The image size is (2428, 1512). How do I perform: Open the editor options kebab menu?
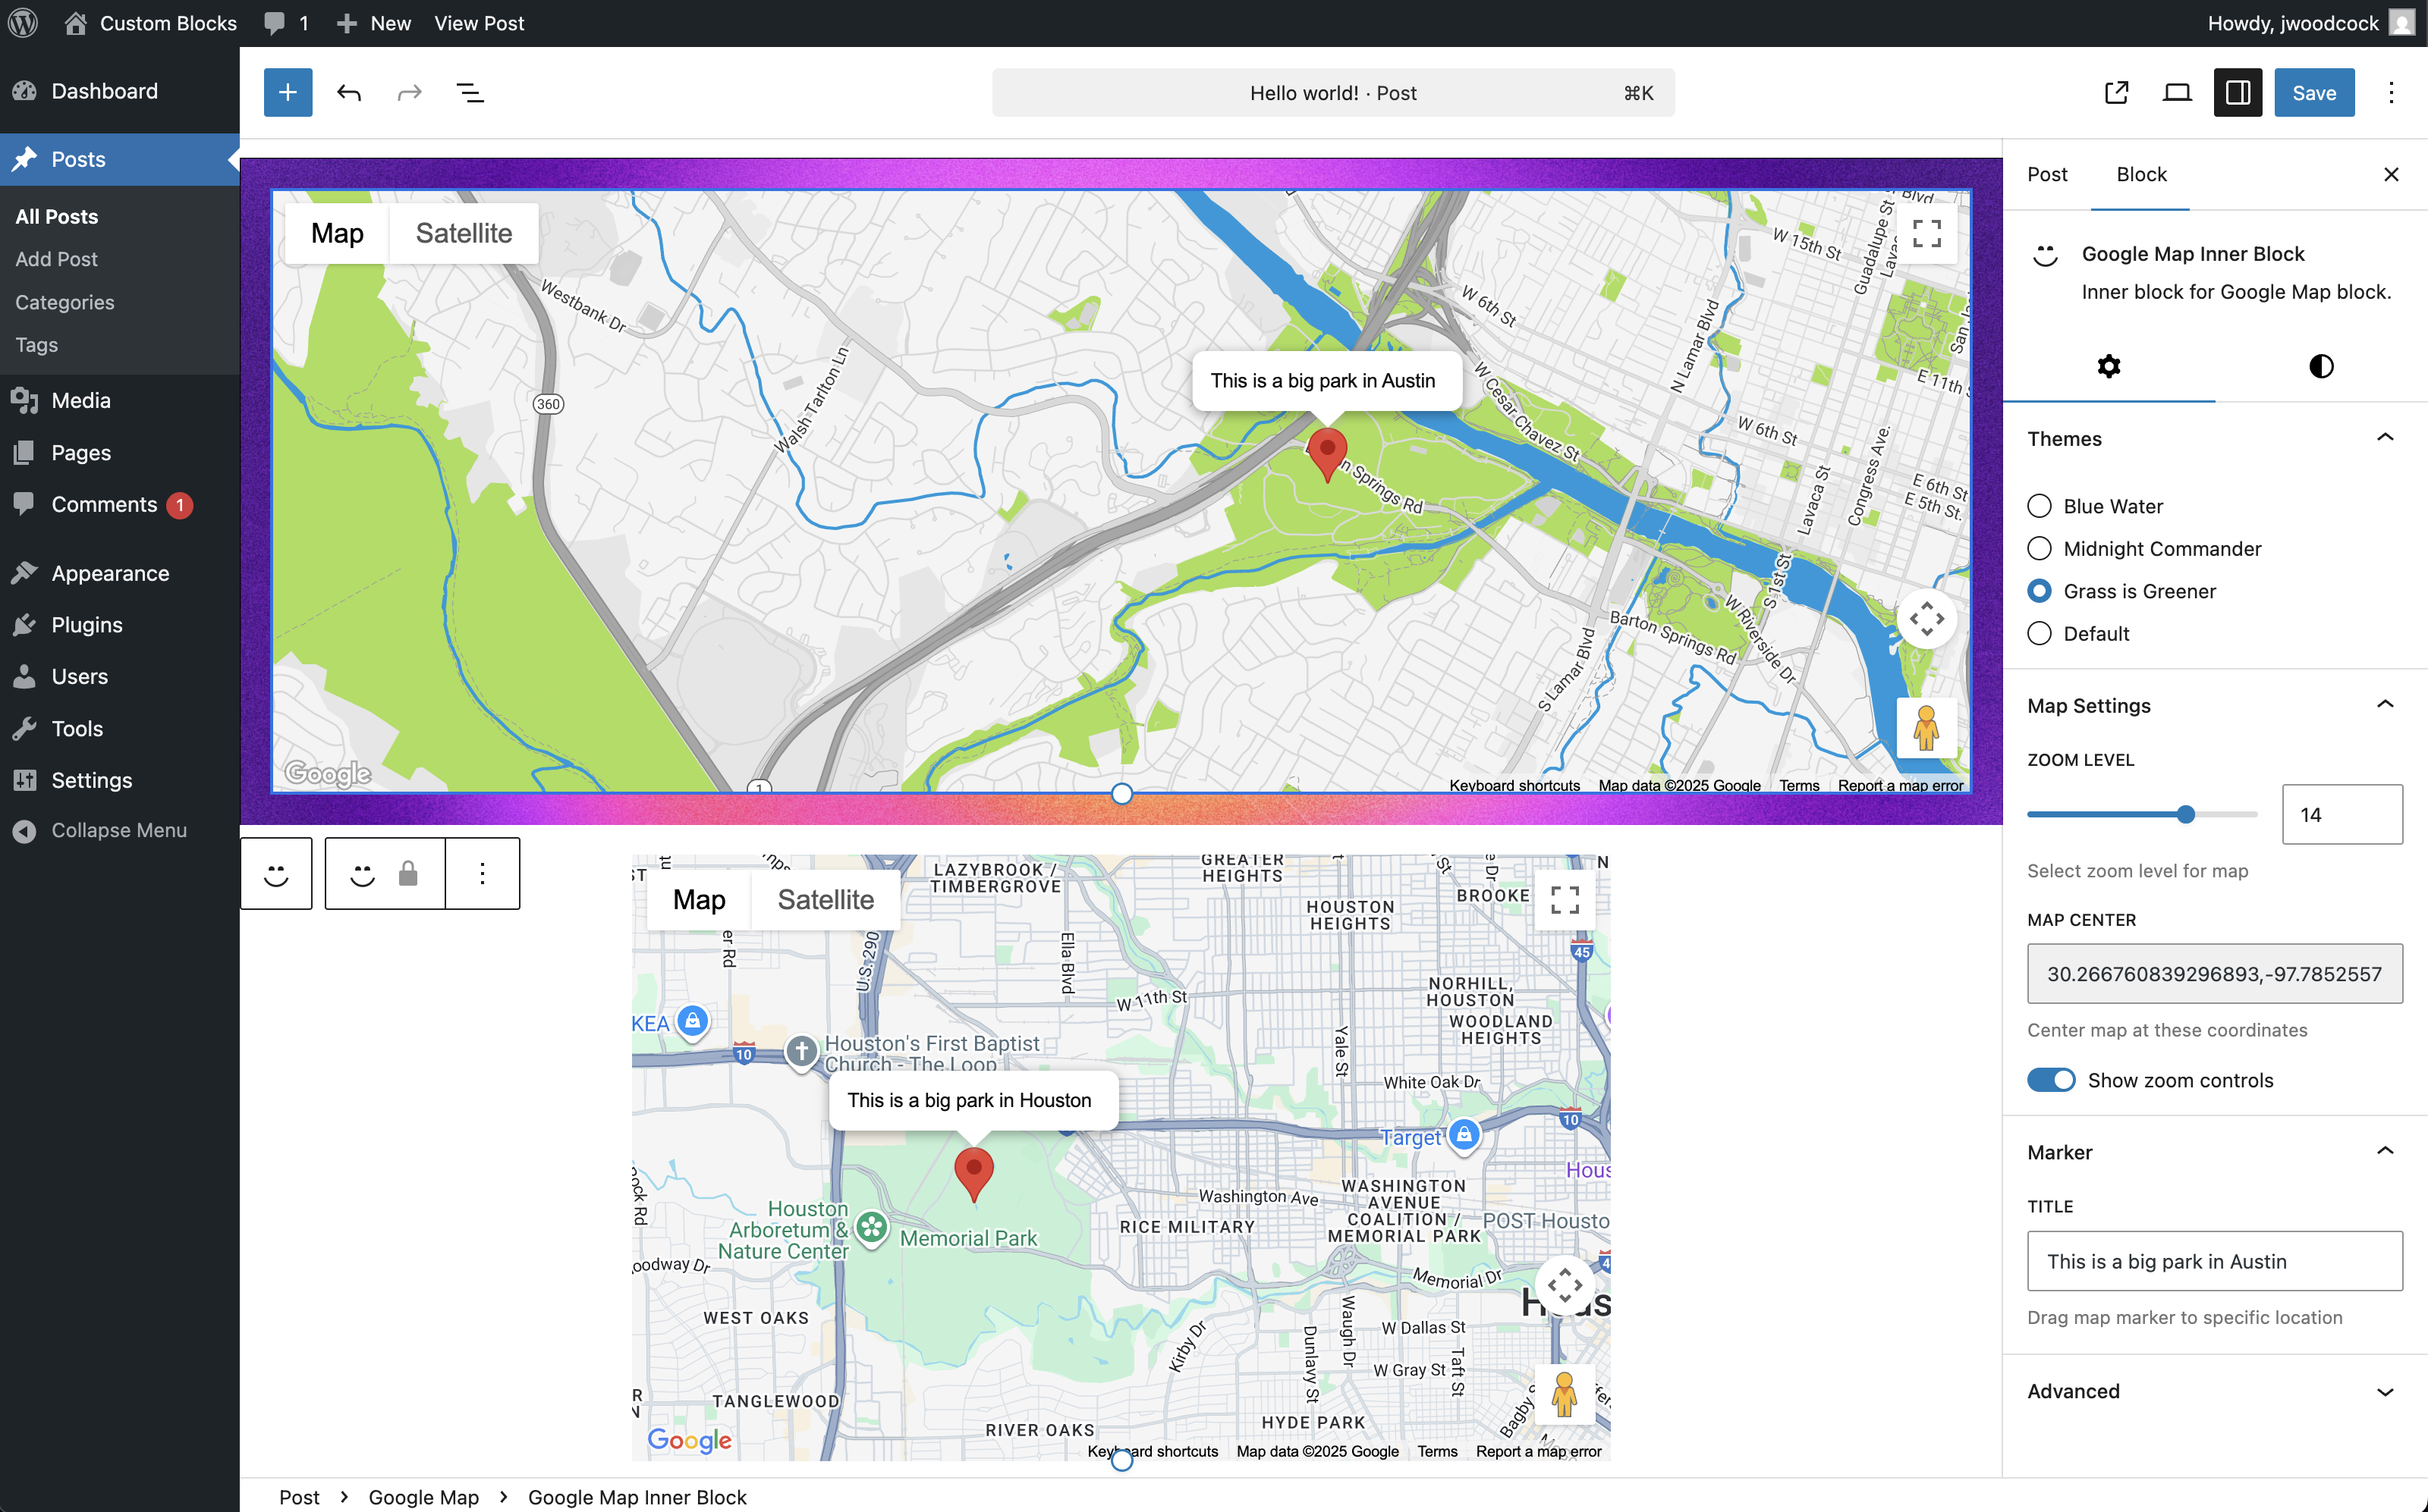coord(2391,93)
